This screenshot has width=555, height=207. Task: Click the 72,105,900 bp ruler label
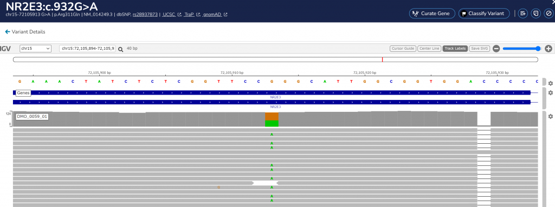(x=100, y=73)
